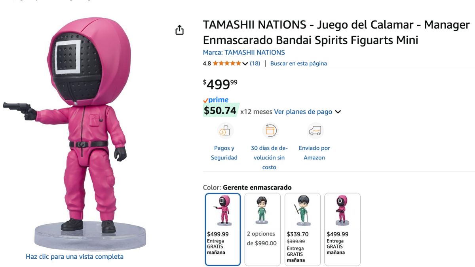
Task: Click the Amazon delivery truck icon
Action: click(315, 131)
